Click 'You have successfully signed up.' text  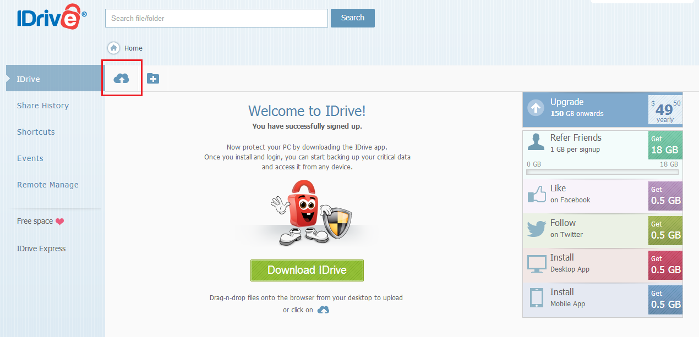(307, 126)
